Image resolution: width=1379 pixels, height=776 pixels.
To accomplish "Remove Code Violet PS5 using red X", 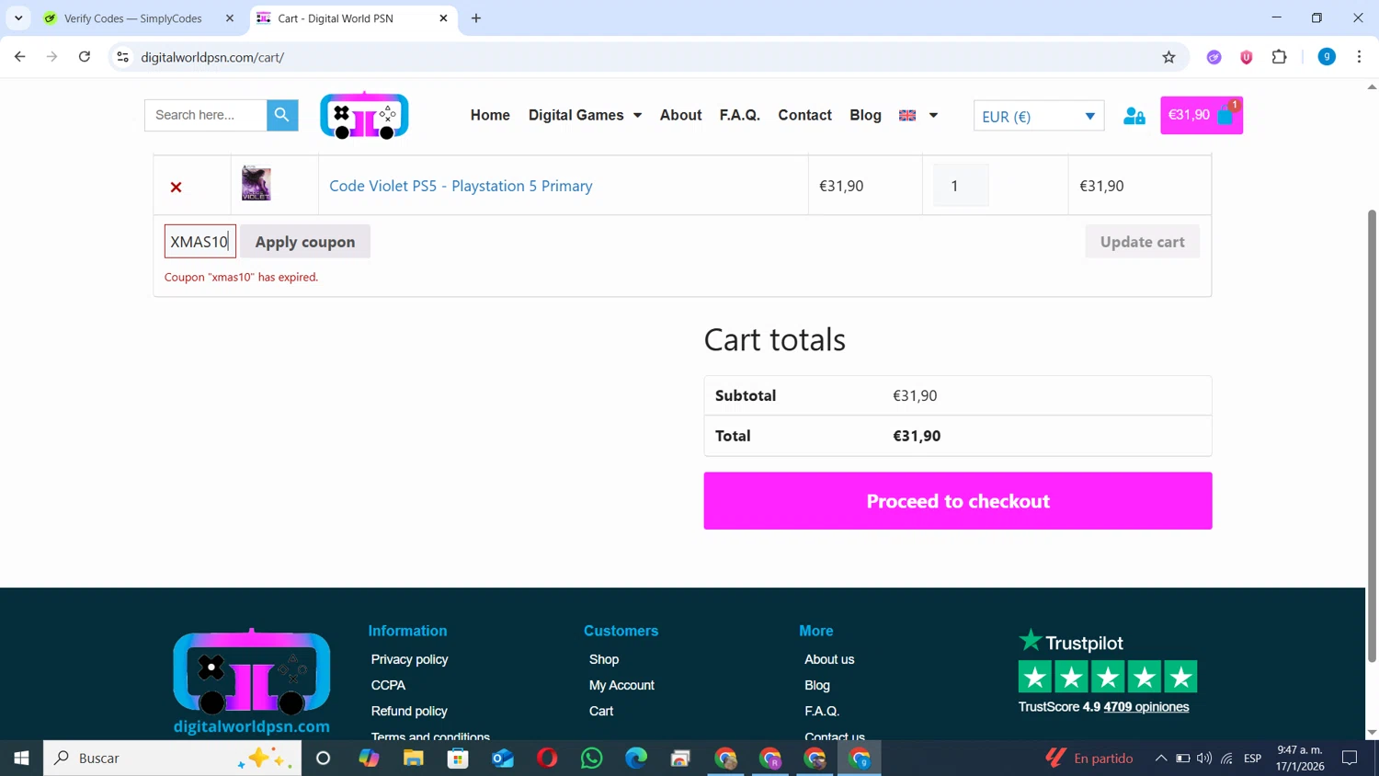I will pyautogui.click(x=176, y=187).
